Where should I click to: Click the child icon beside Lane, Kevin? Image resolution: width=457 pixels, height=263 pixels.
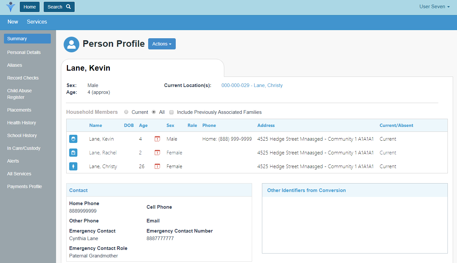coord(73,139)
